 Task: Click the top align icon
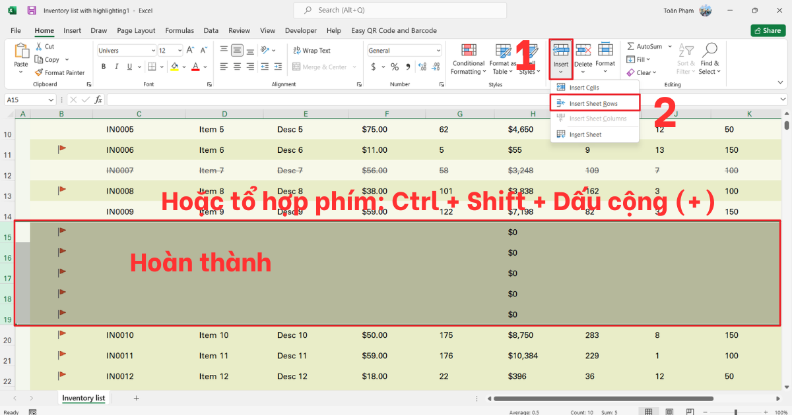224,50
